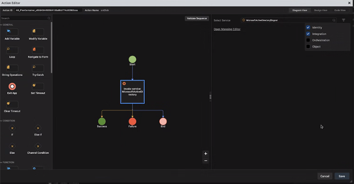Image resolution: width=354 pixels, height=184 pixels.
Task: Select the Add Variable action icon
Action: point(12,32)
